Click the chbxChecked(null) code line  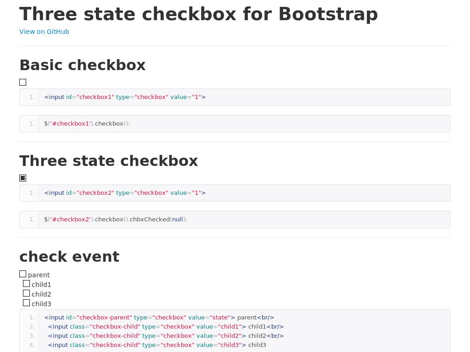[116, 220]
